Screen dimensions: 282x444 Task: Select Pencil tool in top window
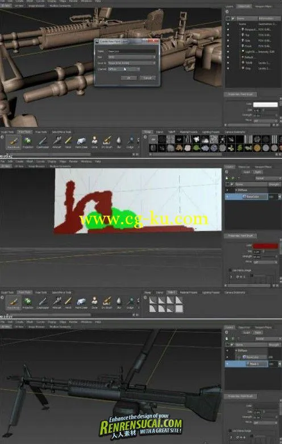point(68,142)
